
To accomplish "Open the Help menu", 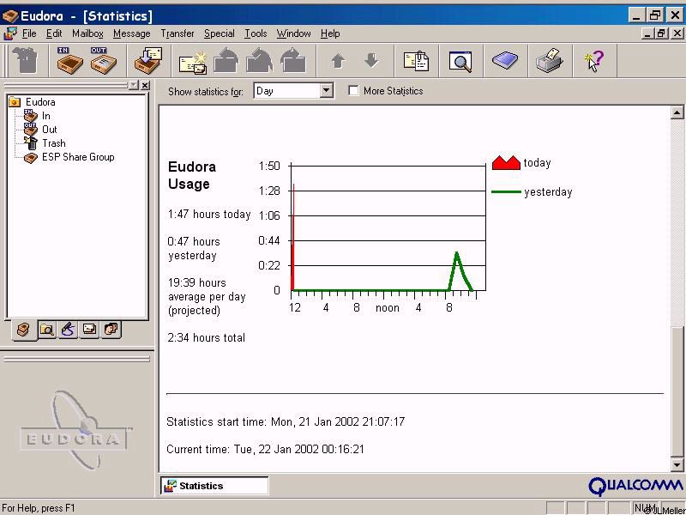I will tap(330, 33).
